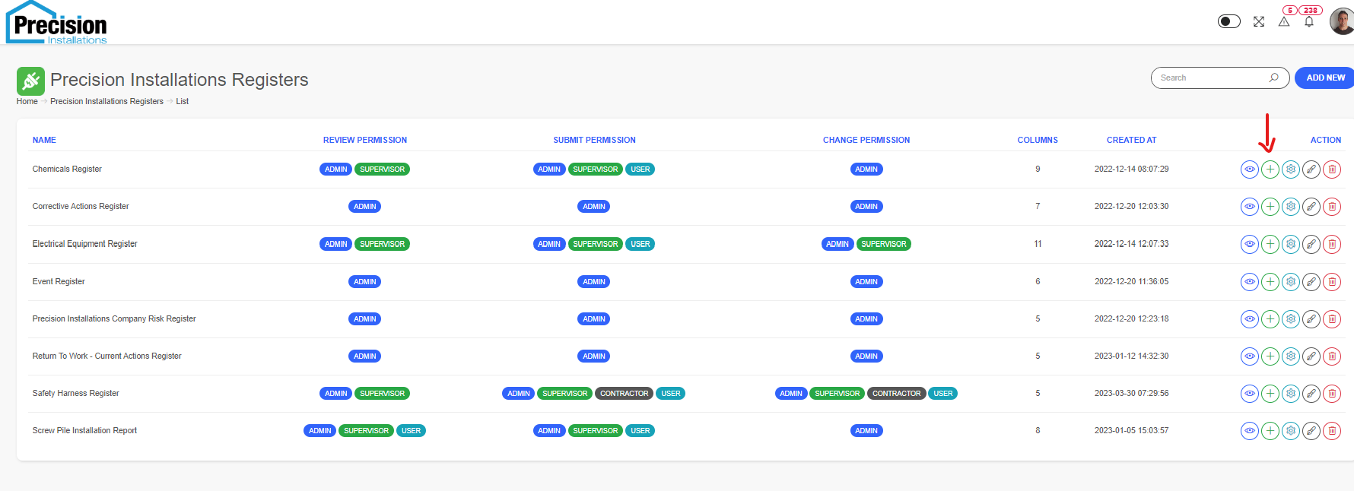This screenshot has height=491, width=1354.
Task: Open settings gear for Electrical Equipment Register
Action: [x=1290, y=244]
